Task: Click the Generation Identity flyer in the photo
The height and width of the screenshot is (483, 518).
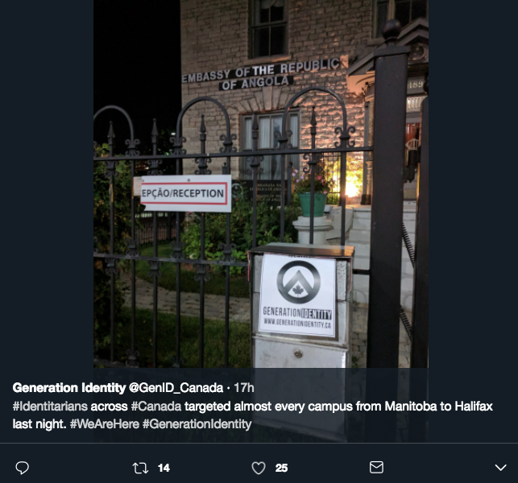Action: 297,295
